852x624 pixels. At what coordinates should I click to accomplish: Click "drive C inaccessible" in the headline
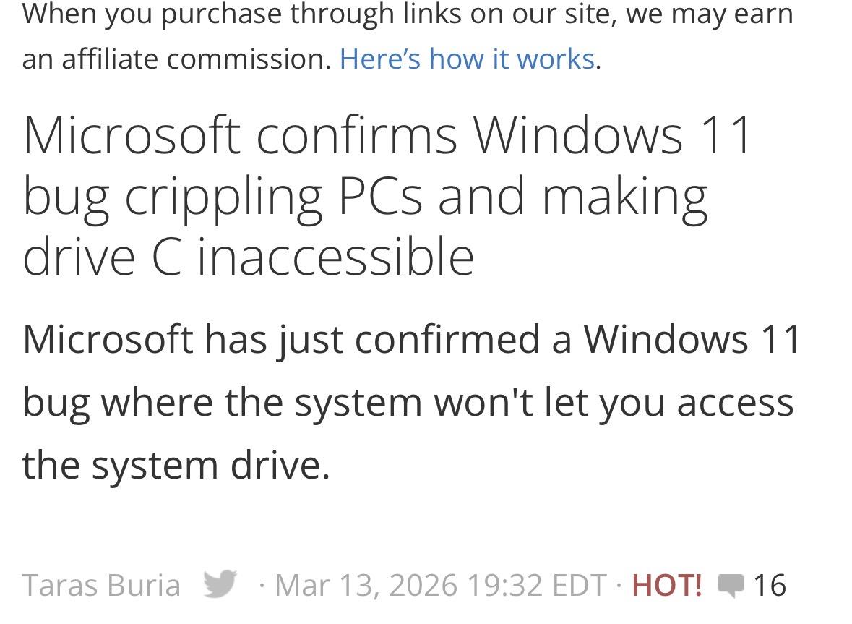pyautogui.click(x=248, y=257)
